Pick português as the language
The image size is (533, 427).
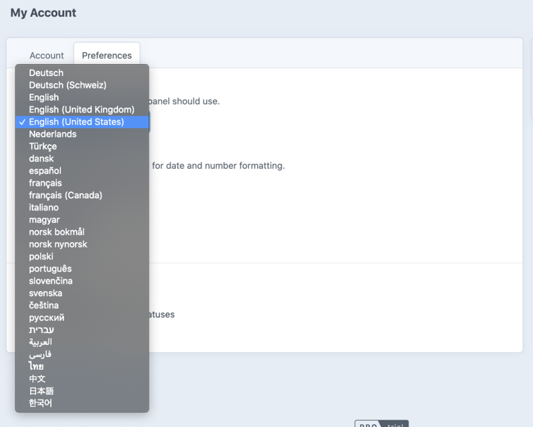pos(50,268)
